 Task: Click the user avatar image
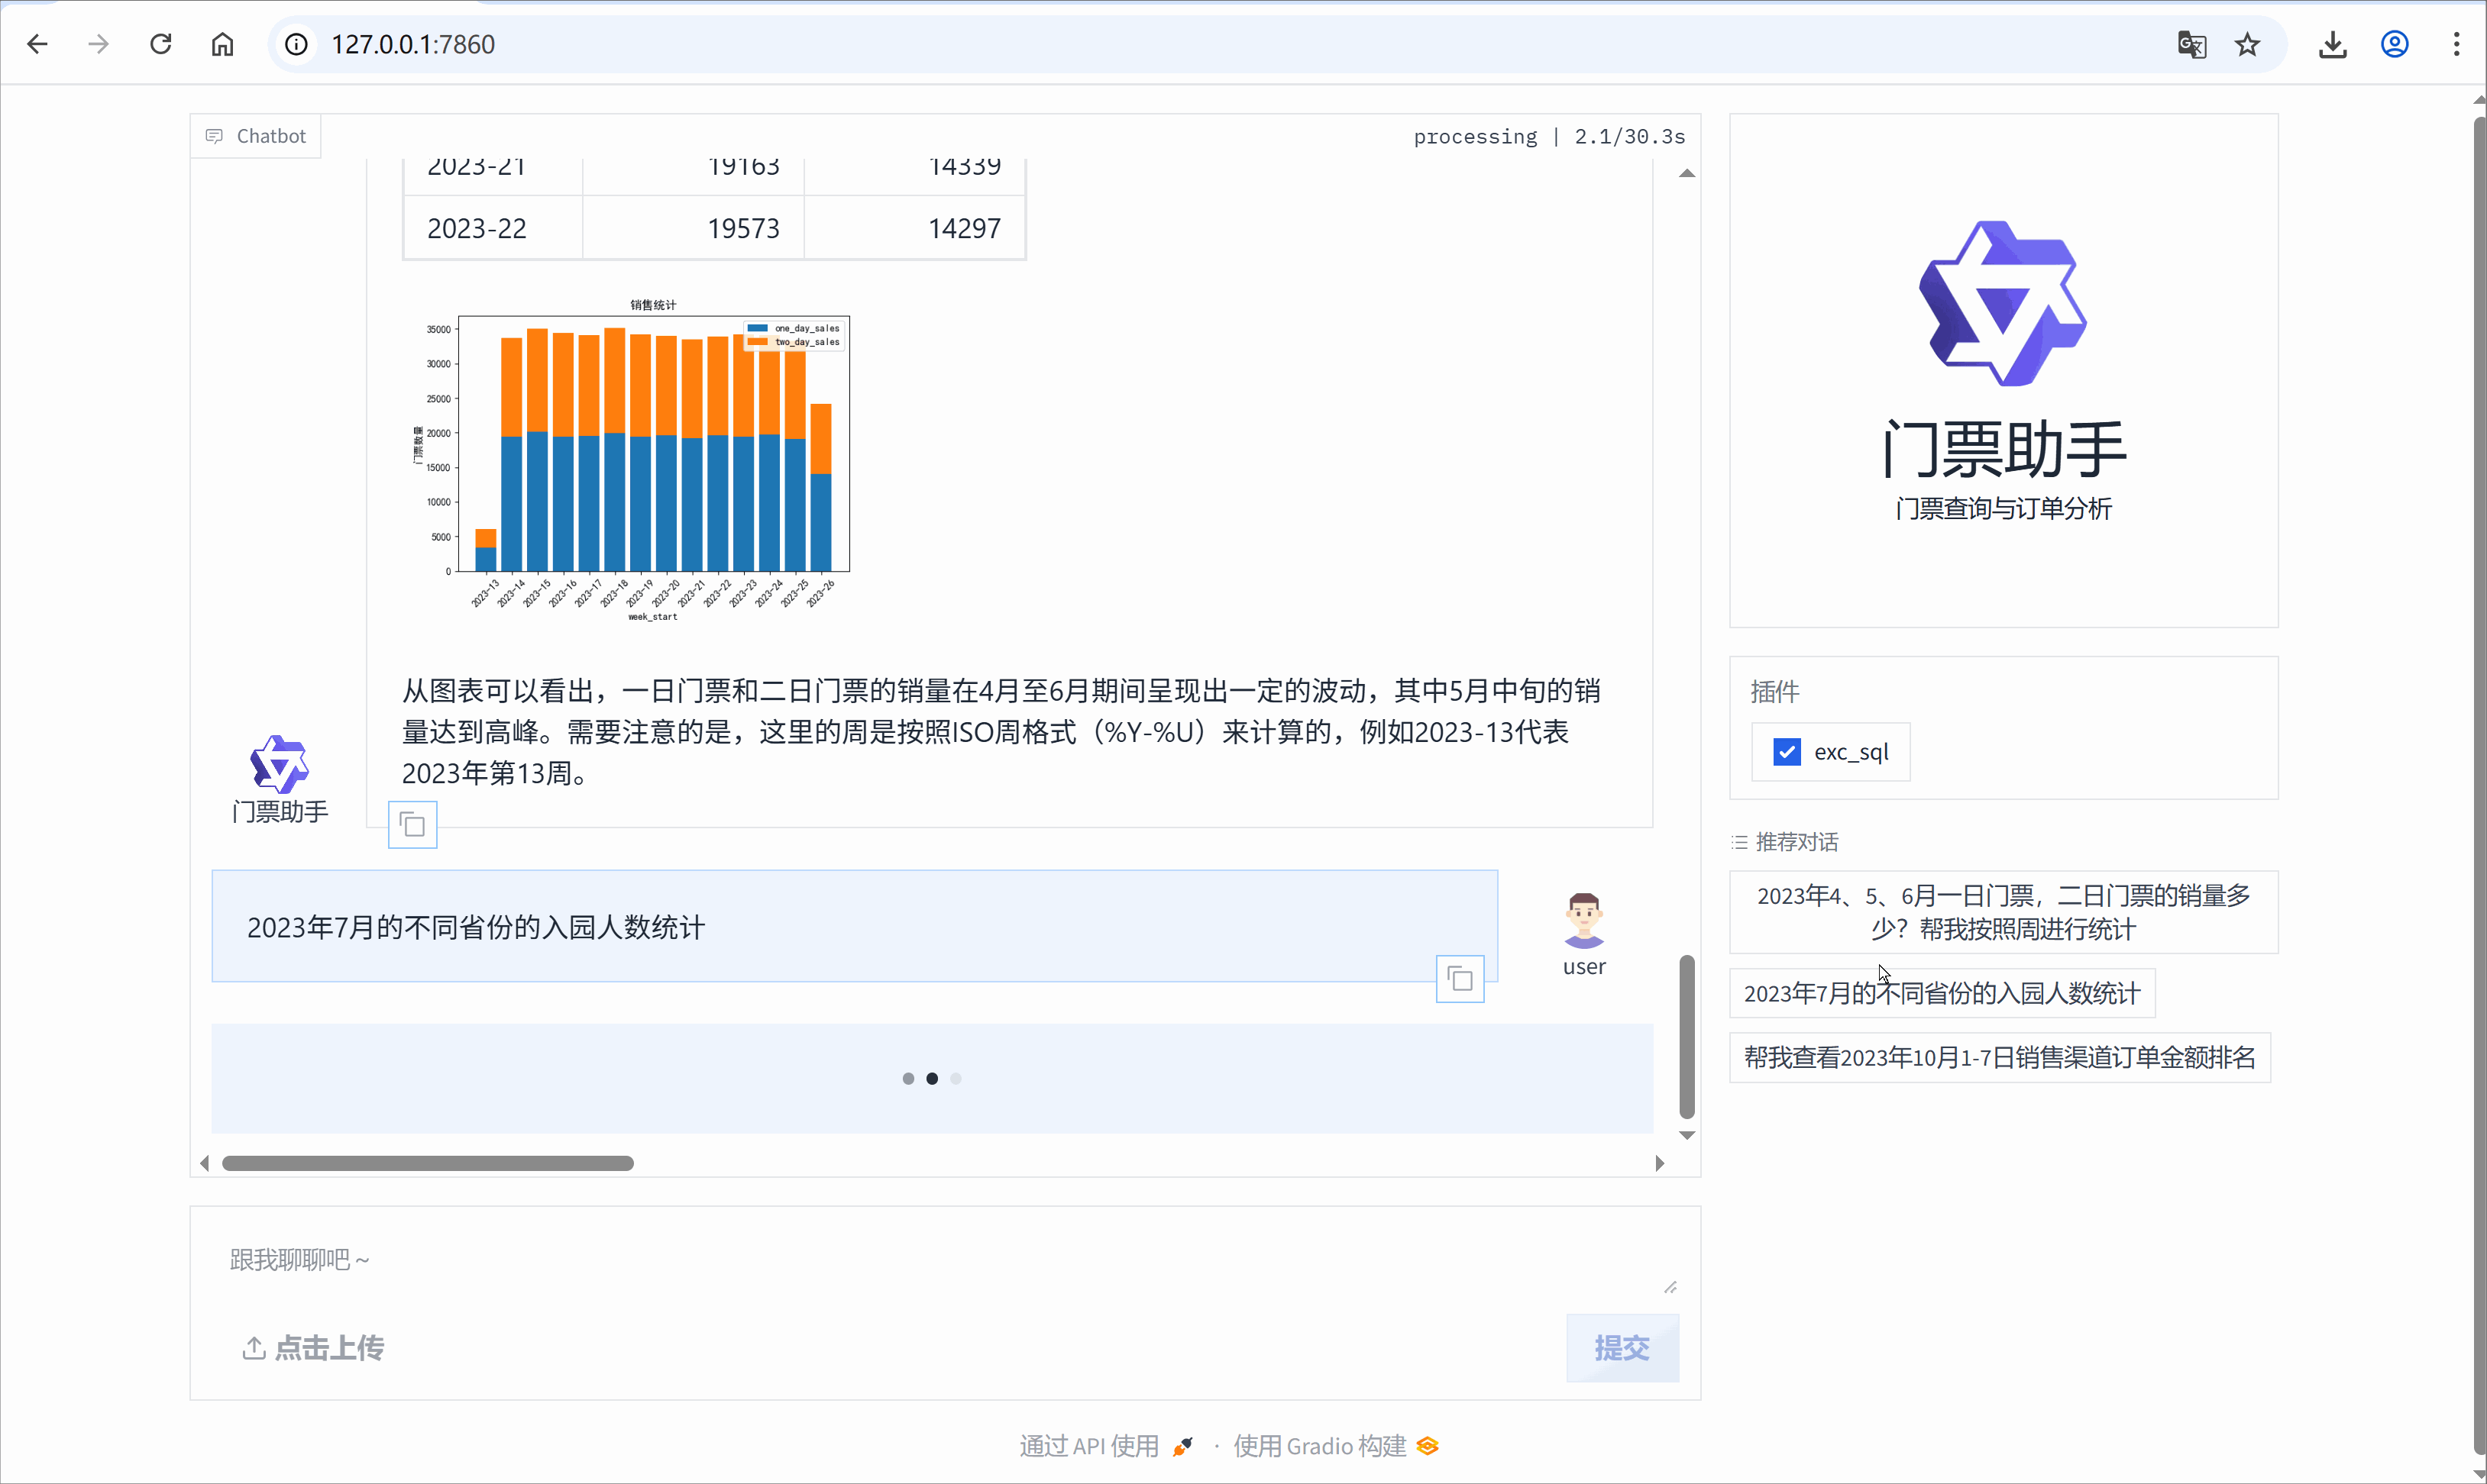[x=1583, y=920]
